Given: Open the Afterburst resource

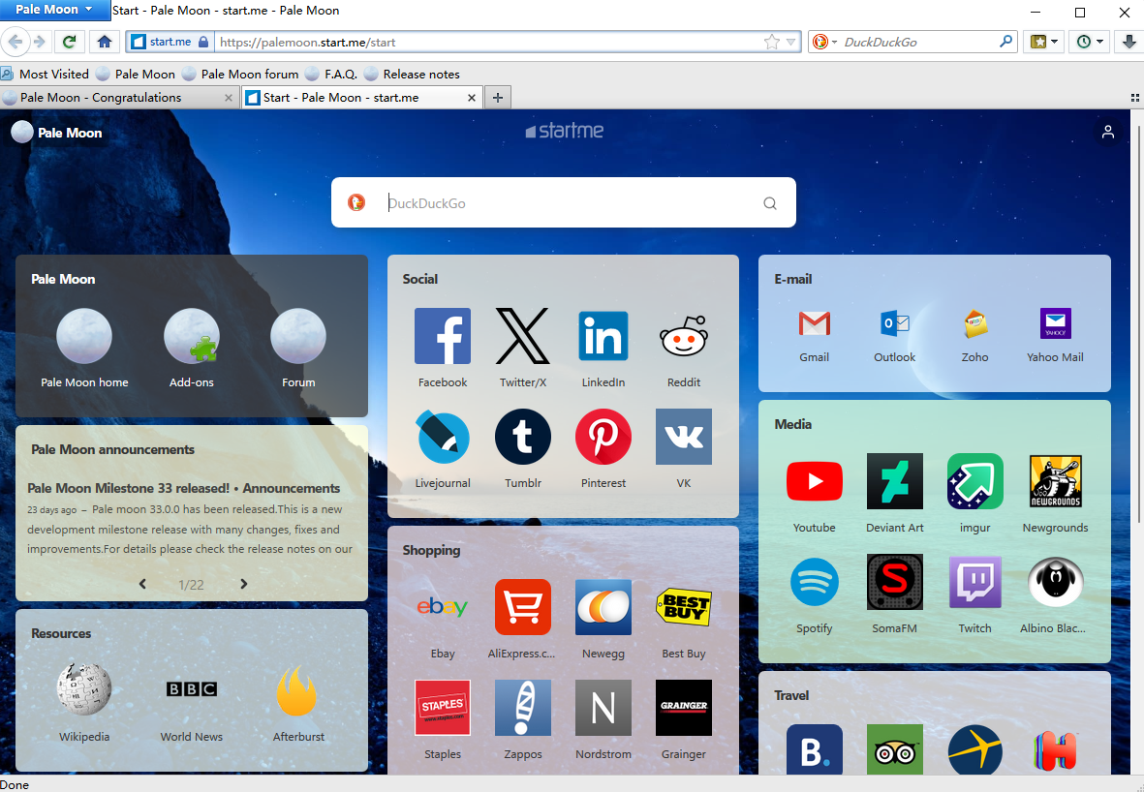Looking at the screenshot, I should [297, 690].
